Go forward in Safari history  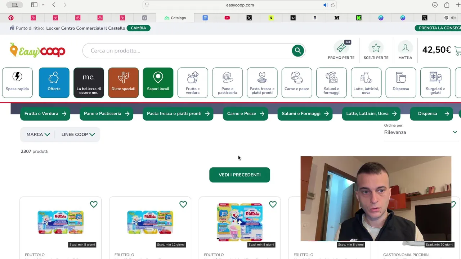click(x=65, y=5)
